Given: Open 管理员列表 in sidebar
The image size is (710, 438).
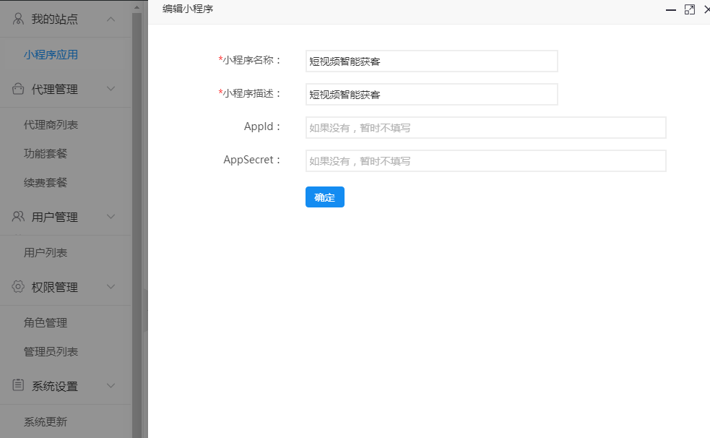Looking at the screenshot, I should tap(51, 351).
